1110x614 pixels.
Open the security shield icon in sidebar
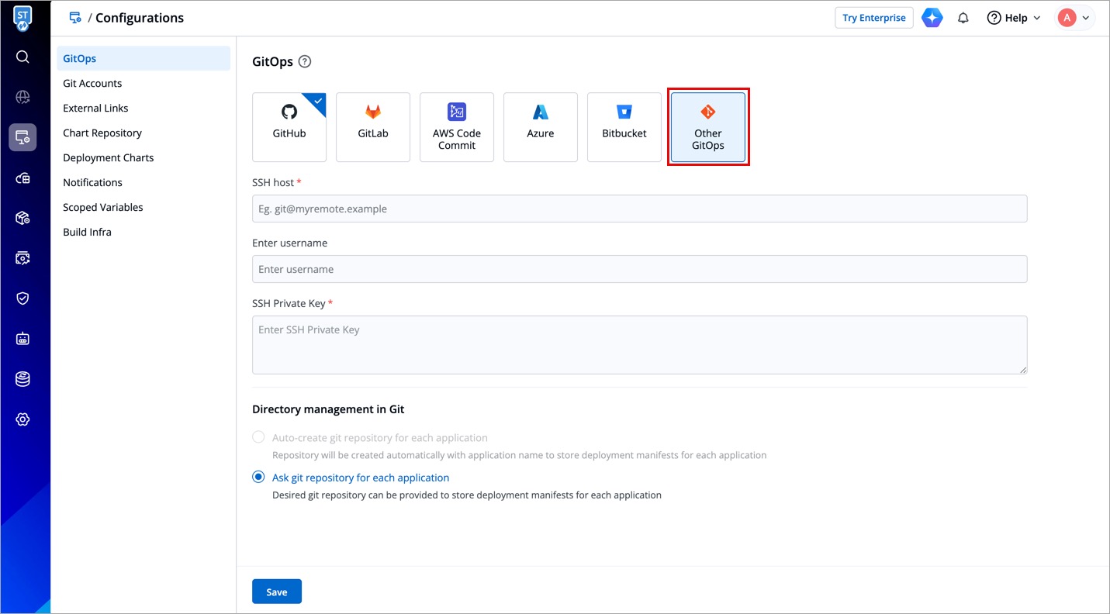(22, 298)
